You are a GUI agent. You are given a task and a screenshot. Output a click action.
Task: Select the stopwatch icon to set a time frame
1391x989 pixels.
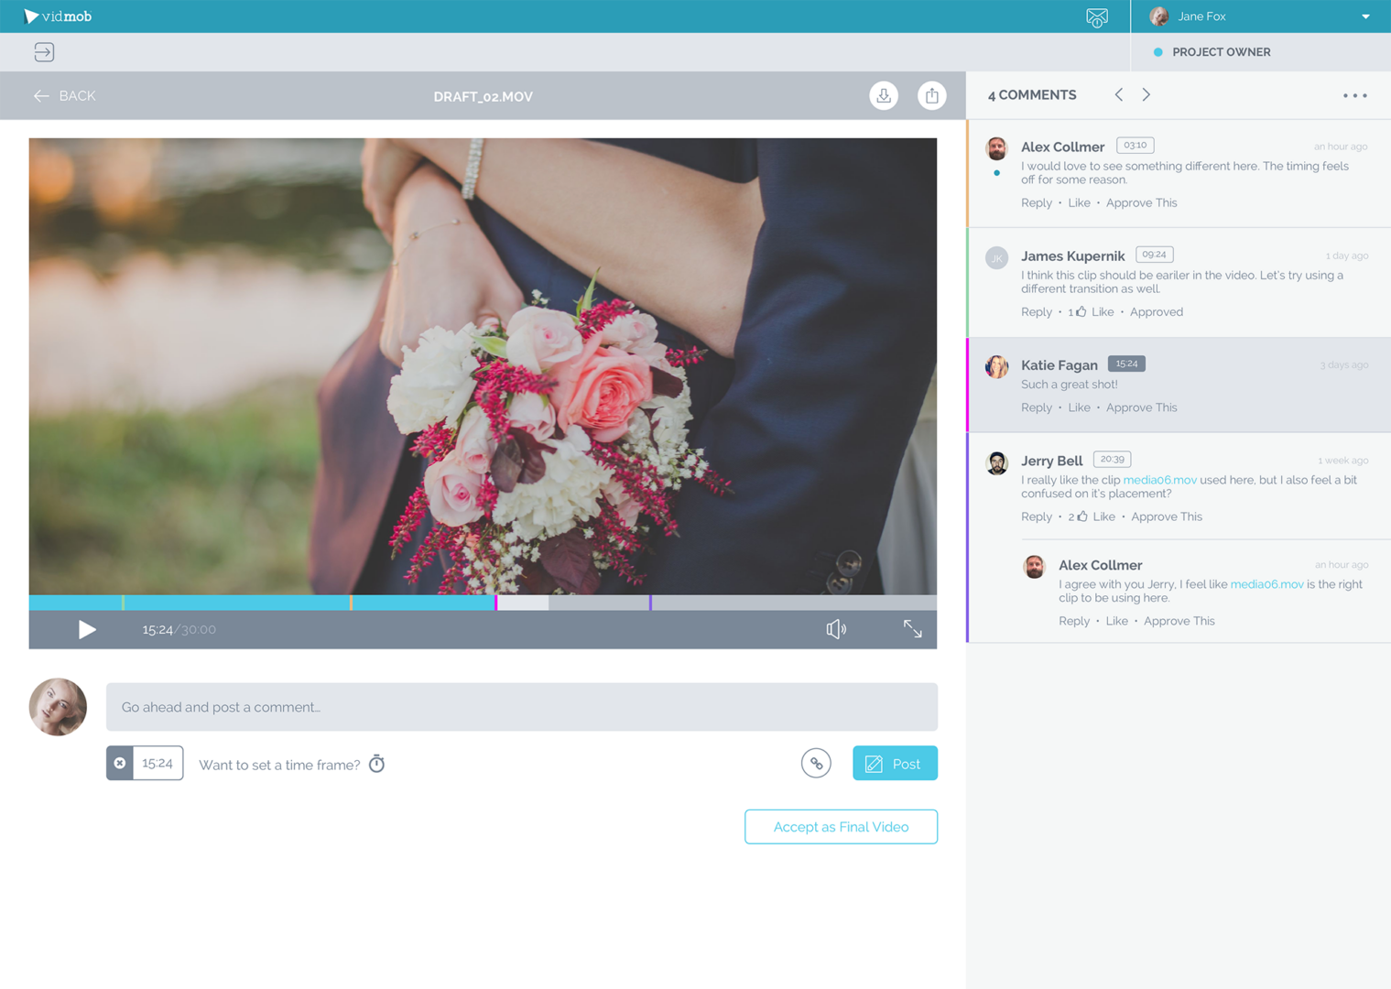click(377, 763)
